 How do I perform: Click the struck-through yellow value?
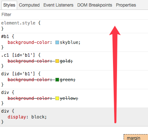click(67, 98)
